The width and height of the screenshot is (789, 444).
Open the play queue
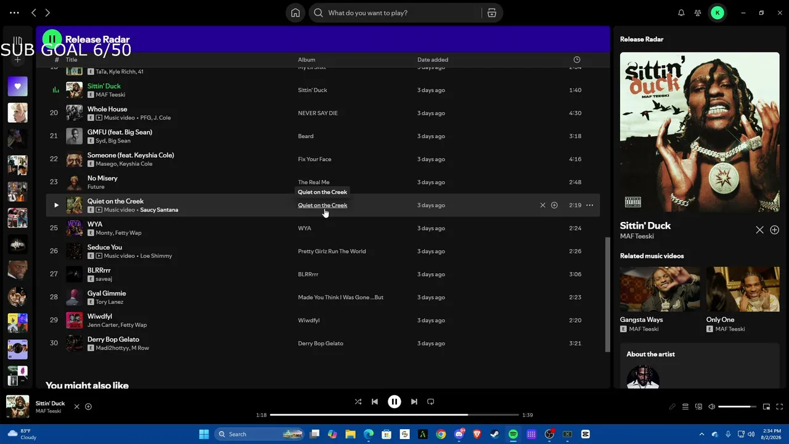(685, 407)
